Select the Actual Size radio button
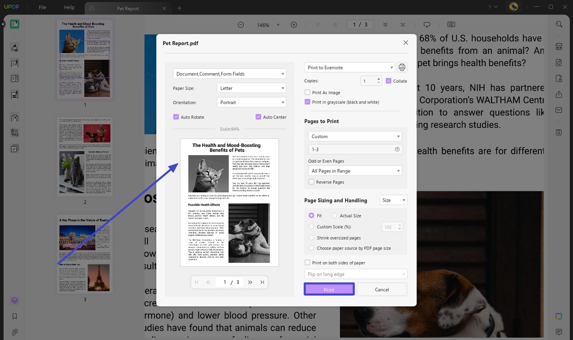Viewport: 573px width, 340px height. point(334,215)
